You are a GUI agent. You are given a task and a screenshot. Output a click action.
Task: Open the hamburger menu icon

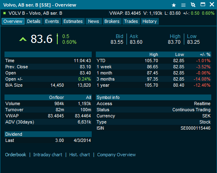pyautogui.click(x=183, y=5)
